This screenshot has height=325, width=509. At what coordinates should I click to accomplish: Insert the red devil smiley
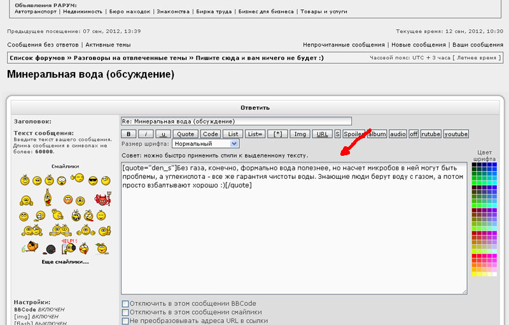point(101,199)
